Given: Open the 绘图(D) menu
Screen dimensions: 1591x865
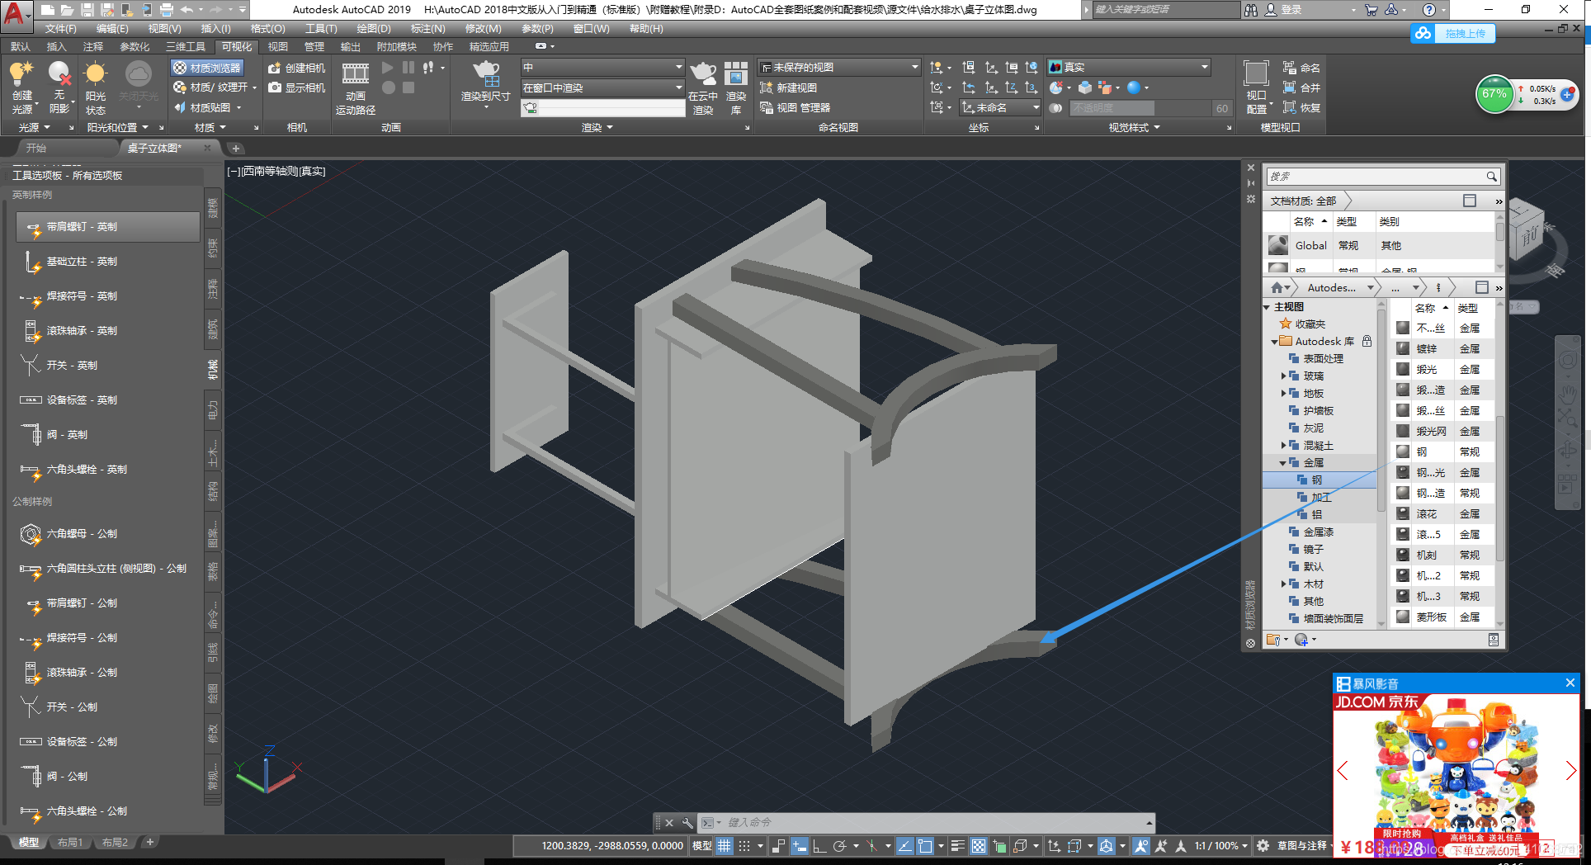Looking at the screenshot, I should click(x=374, y=29).
